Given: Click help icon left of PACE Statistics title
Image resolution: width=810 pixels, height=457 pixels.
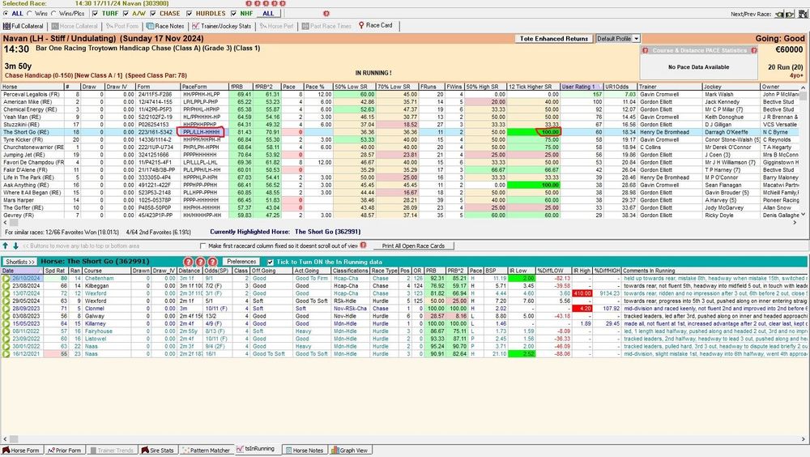Looking at the screenshot, I should tap(646, 51).
